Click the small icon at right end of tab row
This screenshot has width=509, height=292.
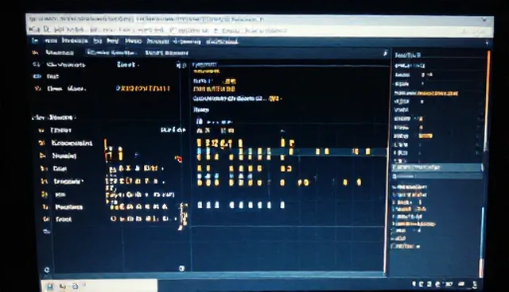pos(385,53)
